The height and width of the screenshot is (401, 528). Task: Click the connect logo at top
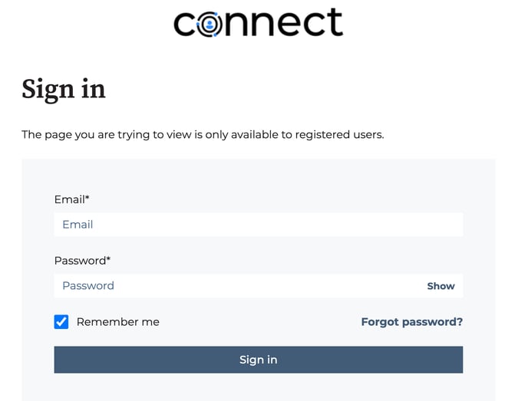pyautogui.click(x=259, y=22)
